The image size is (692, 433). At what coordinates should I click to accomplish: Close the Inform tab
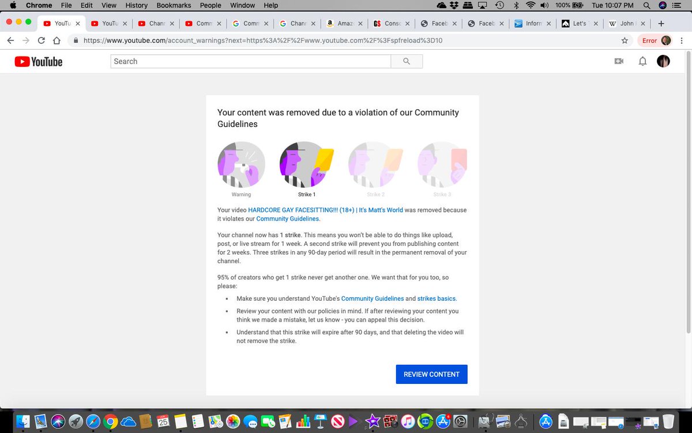548,24
